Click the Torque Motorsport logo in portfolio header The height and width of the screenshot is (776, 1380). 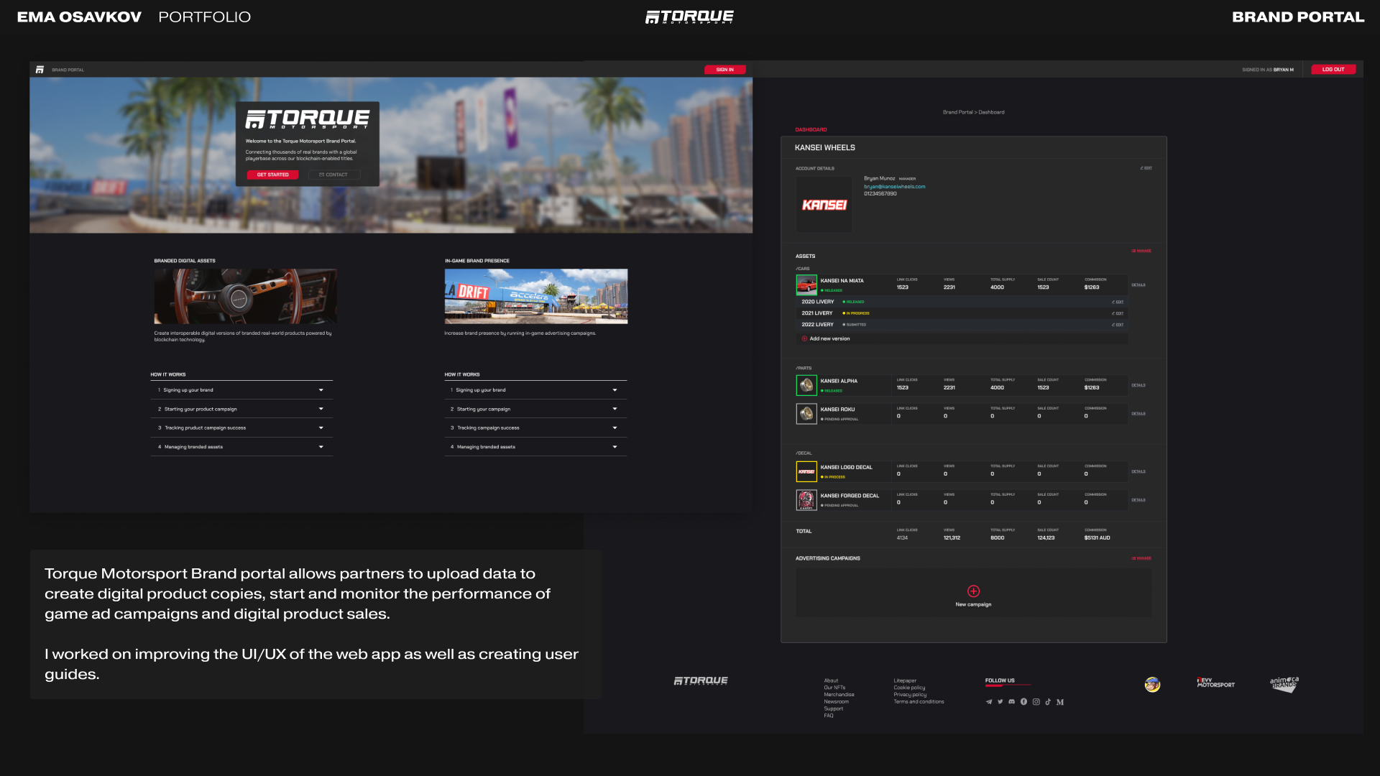[690, 17]
